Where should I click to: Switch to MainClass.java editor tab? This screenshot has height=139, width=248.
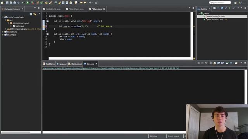76,9
